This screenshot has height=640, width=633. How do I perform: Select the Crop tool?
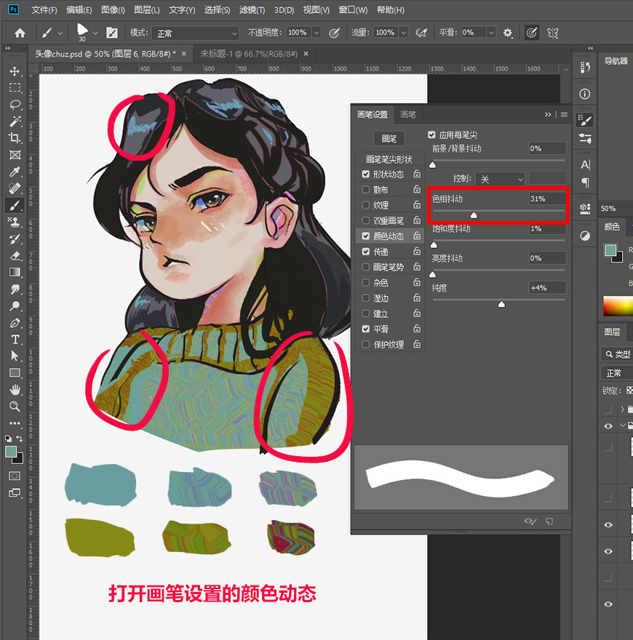pyautogui.click(x=15, y=138)
